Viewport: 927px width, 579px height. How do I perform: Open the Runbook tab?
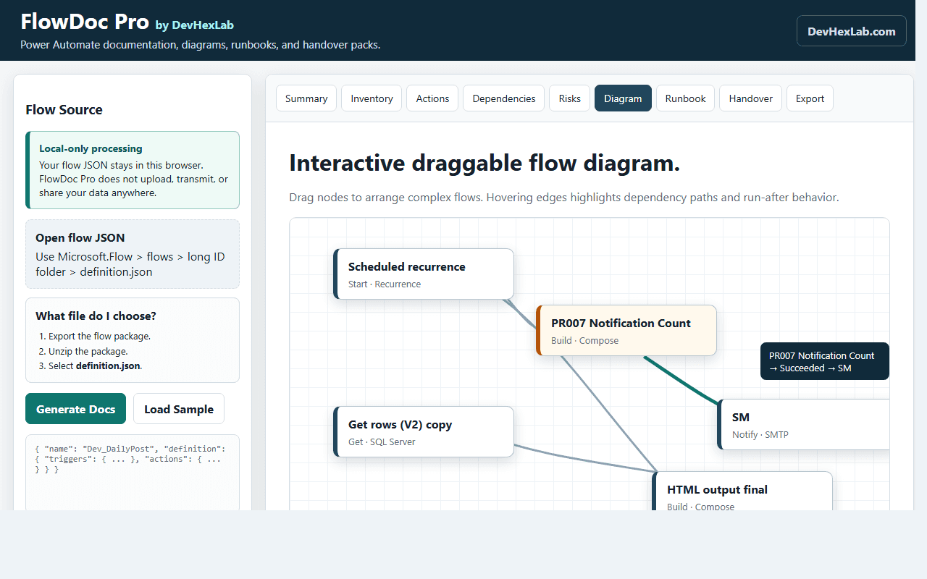tap(686, 98)
